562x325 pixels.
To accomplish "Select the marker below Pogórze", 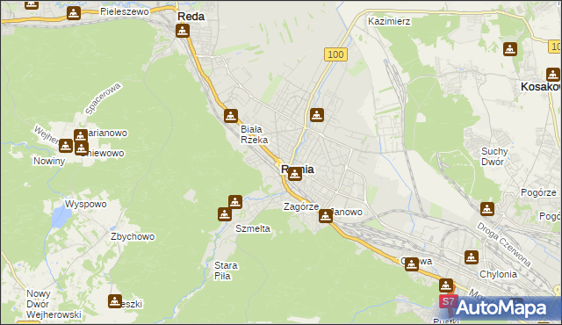I will 487,209.
